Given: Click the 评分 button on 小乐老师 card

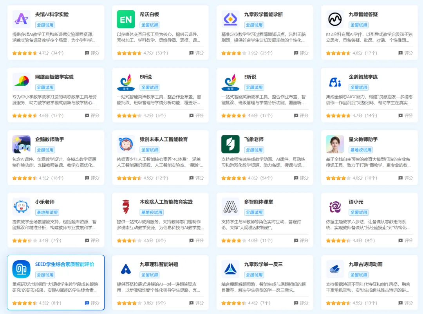Looking at the screenshot, I should [x=92, y=240].
